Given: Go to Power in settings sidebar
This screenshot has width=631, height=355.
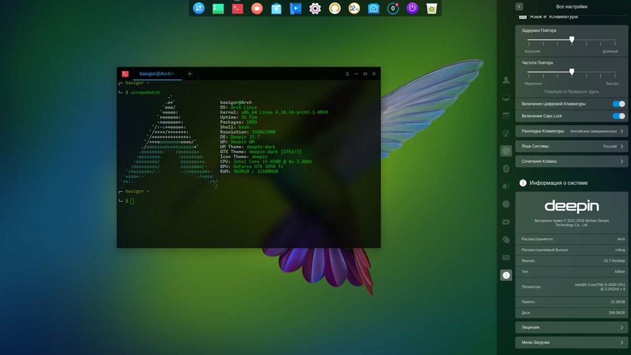Looking at the screenshot, I should pos(506,222).
